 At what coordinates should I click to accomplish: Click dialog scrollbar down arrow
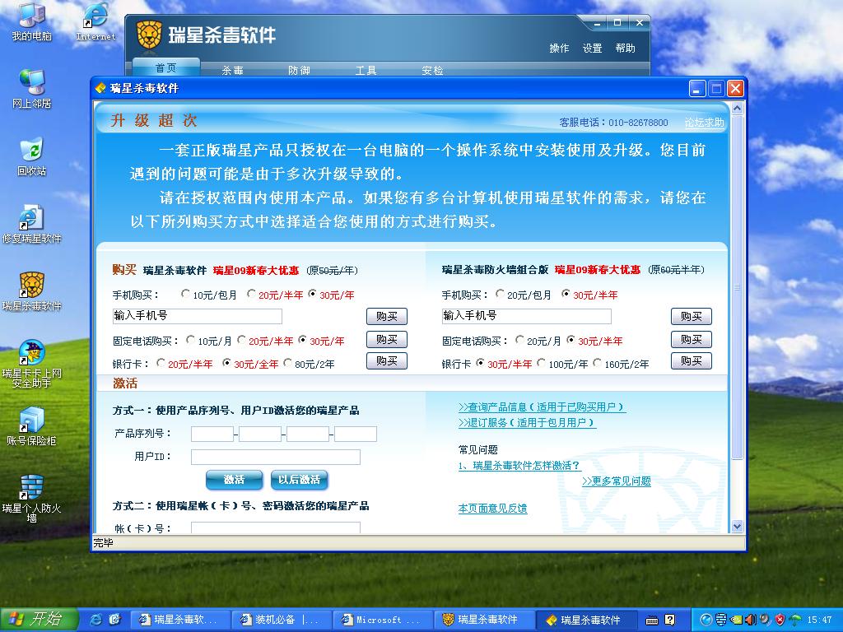tap(737, 526)
